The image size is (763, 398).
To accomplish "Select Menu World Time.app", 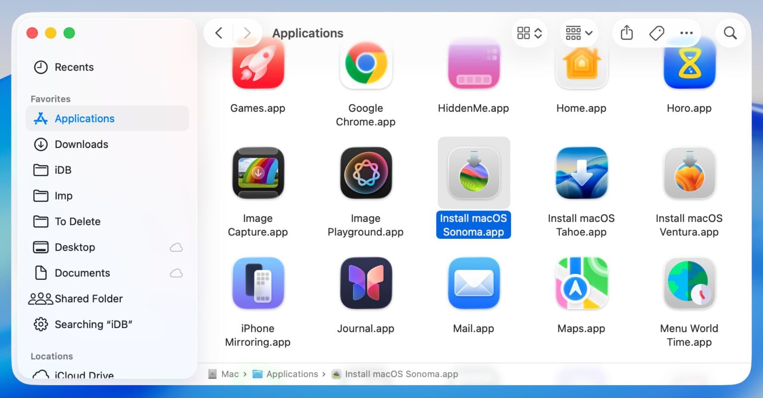I will coord(689,283).
